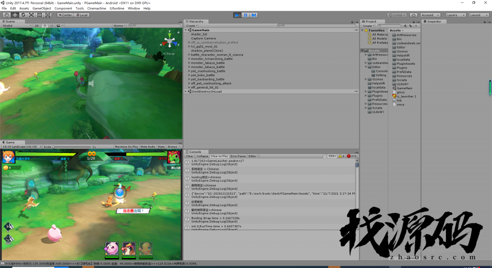Toggle Error Pause in Console
The width and height of the screenshot is (492, 268).
(238, 156)
